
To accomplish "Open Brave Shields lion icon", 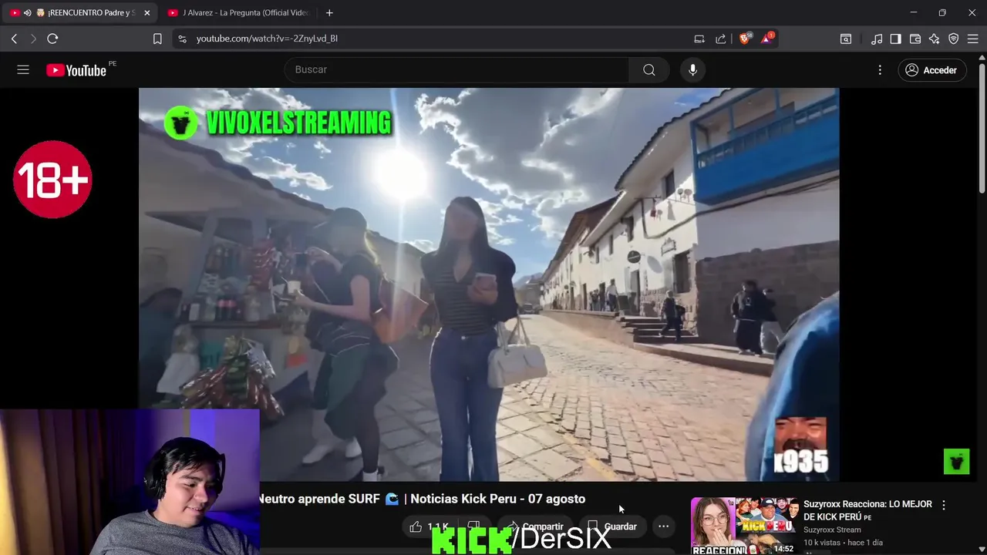I will coord(745,38).
